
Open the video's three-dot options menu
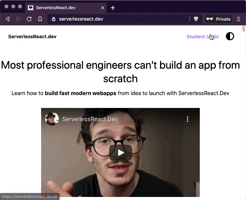[188, 119]
